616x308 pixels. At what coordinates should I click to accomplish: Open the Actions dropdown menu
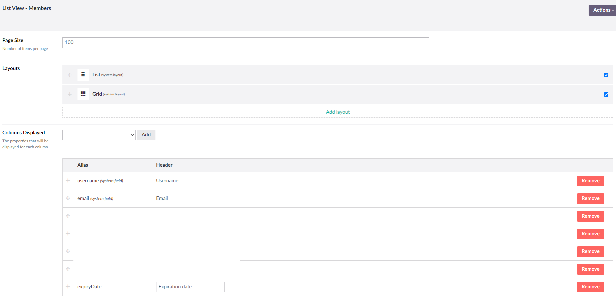602,10
